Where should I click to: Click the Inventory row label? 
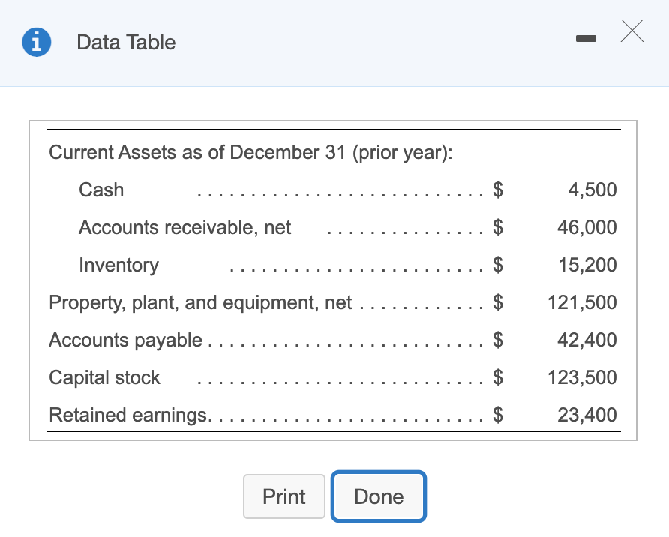tap(118, 265)
